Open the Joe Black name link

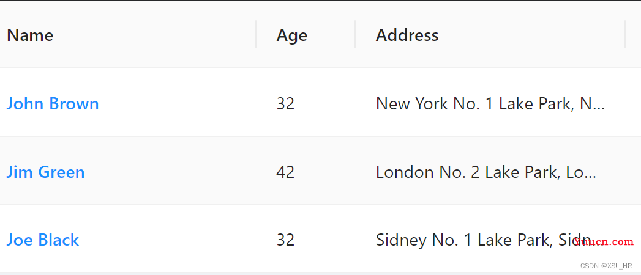coord(42,240)
